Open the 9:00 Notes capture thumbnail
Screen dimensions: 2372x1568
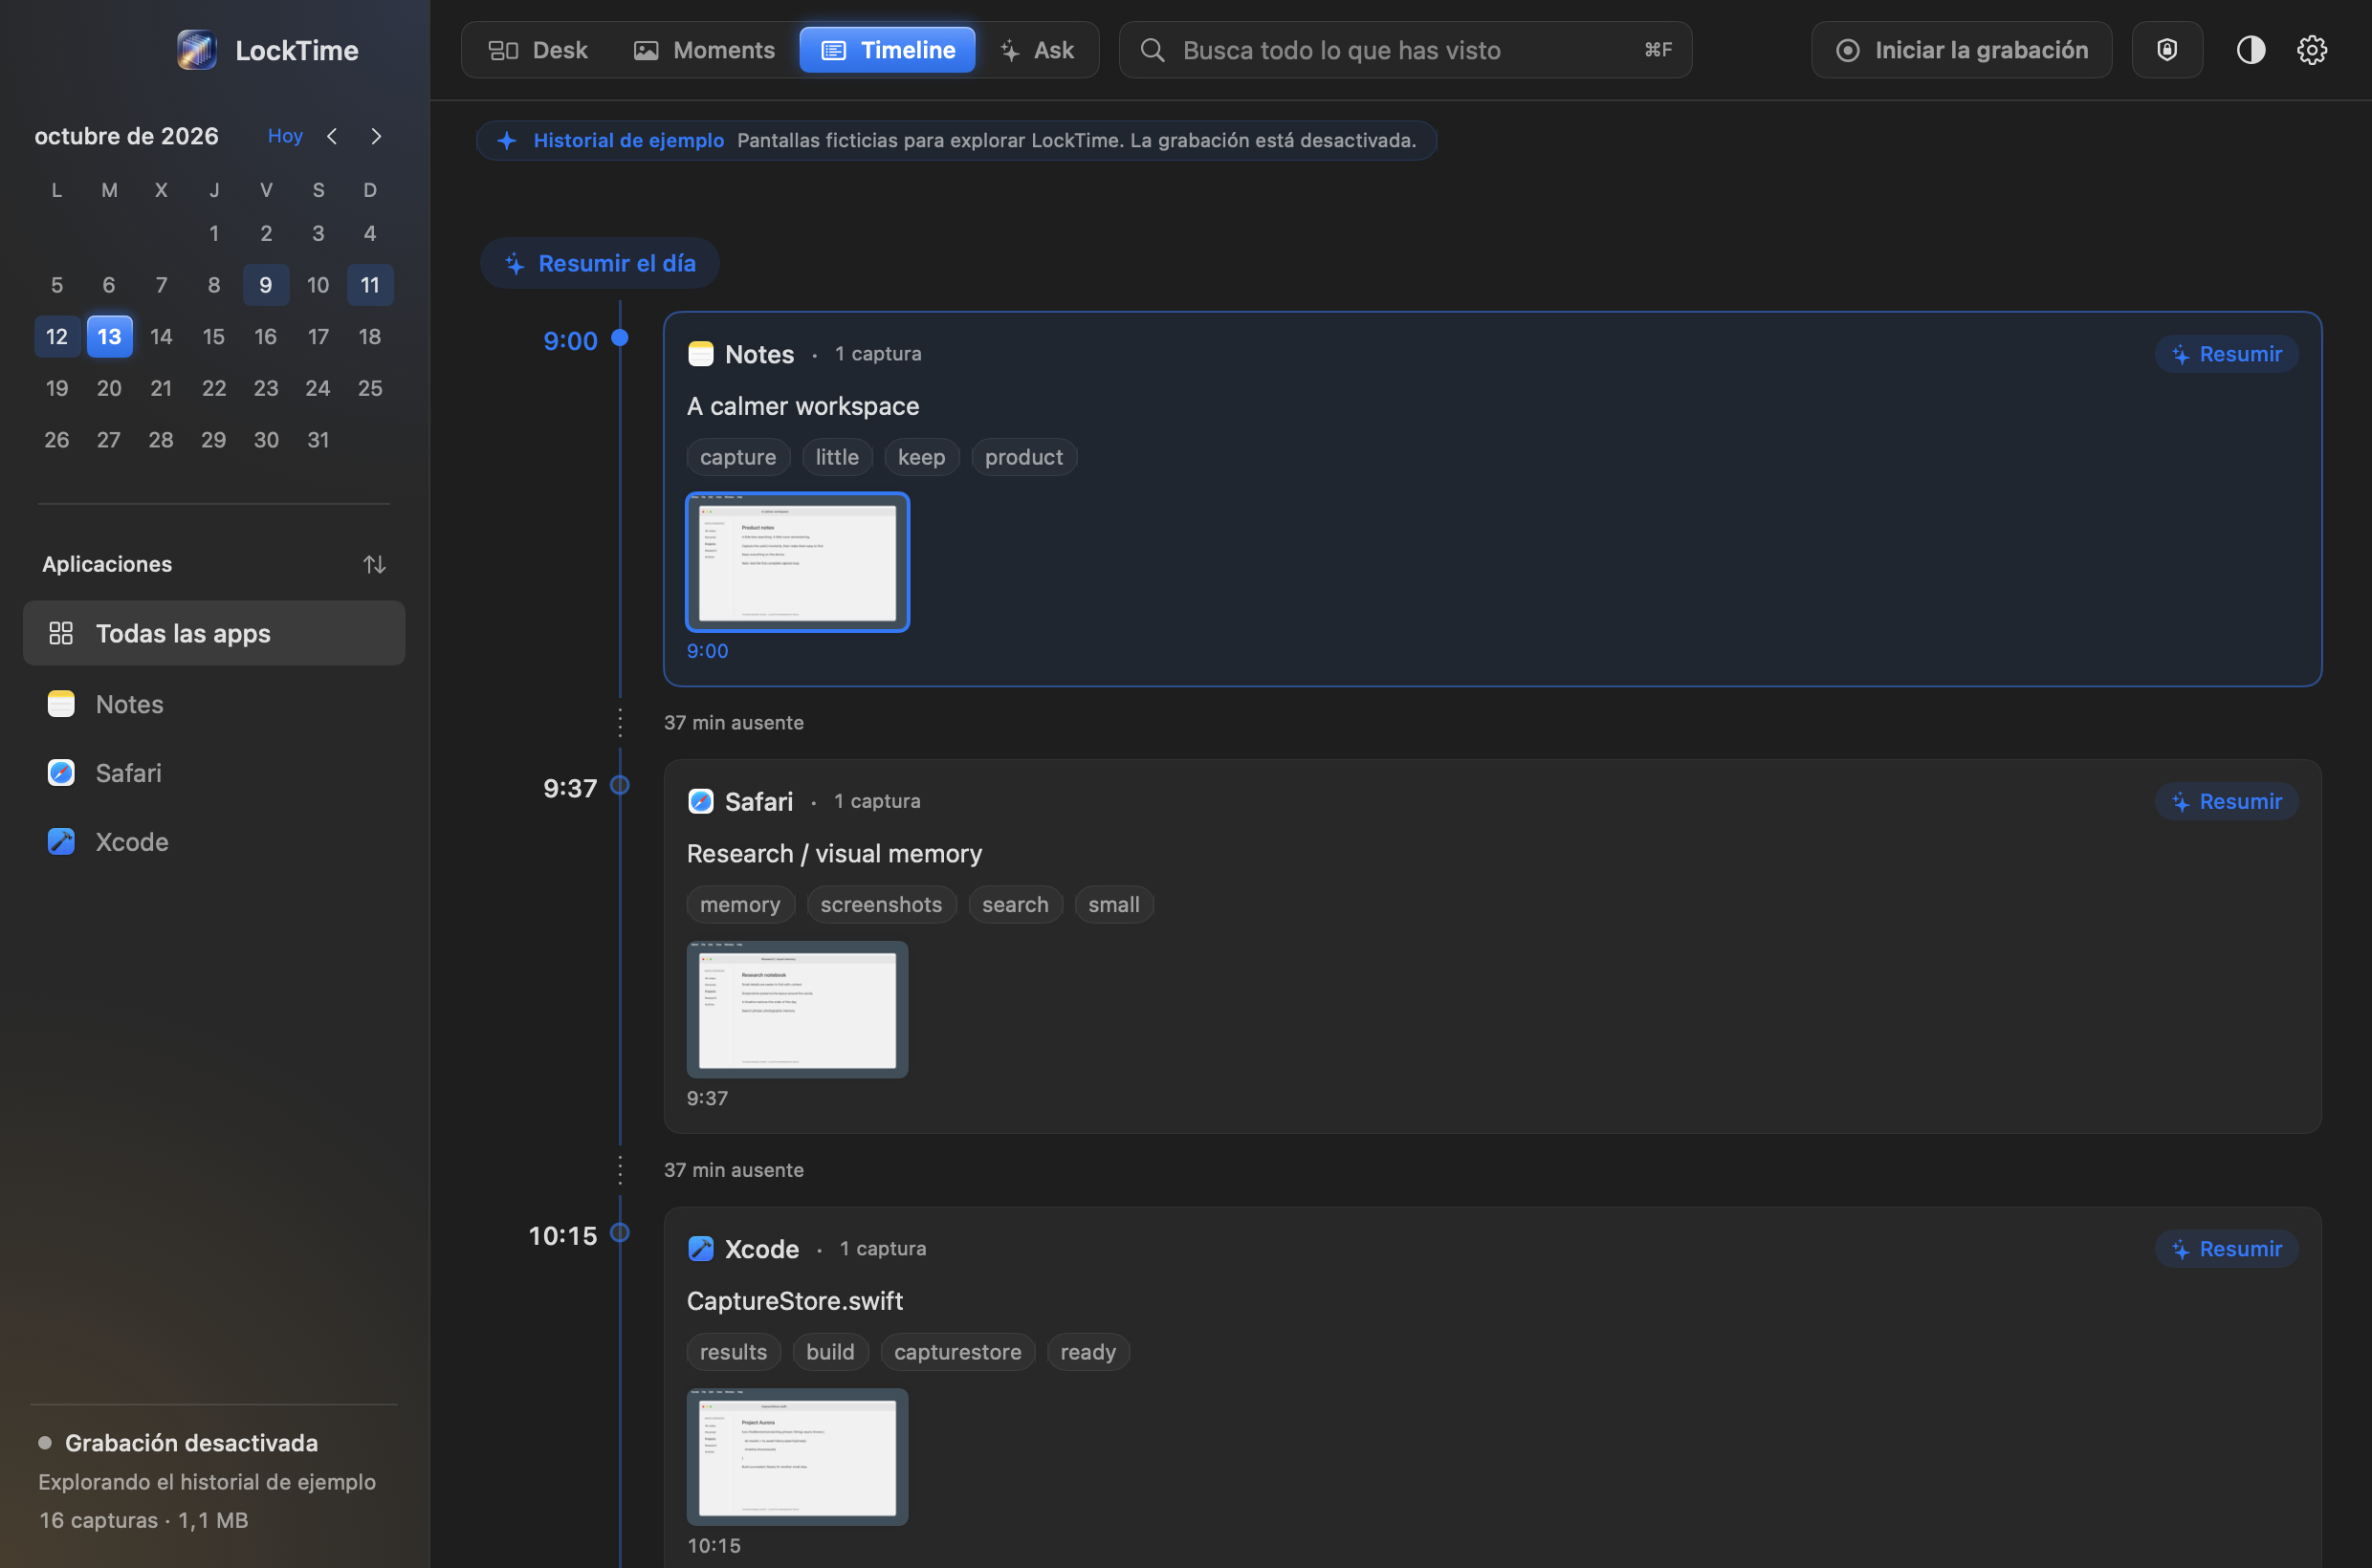(x=798, y=562)
